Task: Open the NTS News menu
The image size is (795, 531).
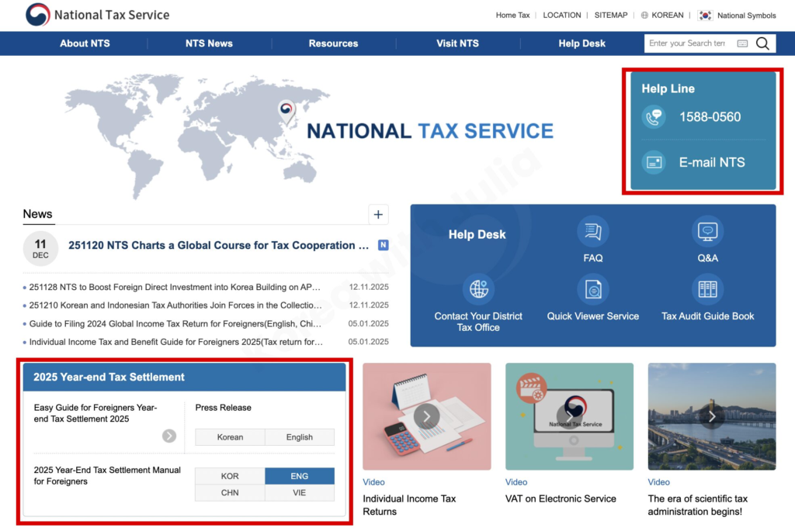Action: (x=209, y=43)
